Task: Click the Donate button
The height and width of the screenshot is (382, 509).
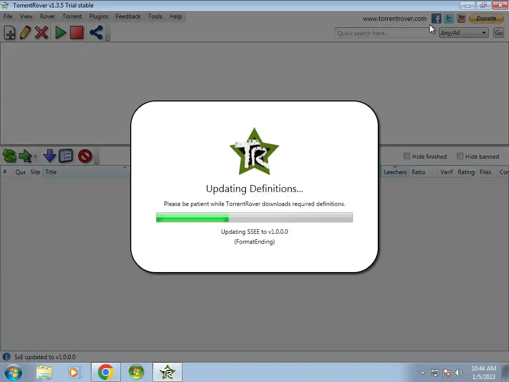Action: pos(486,18)
